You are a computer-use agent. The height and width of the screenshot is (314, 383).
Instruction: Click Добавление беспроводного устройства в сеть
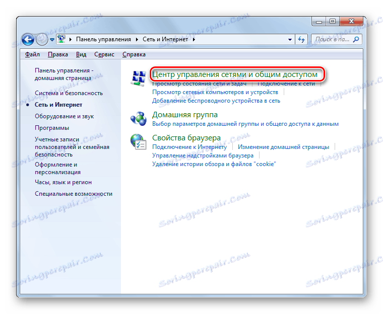point(216,101)
